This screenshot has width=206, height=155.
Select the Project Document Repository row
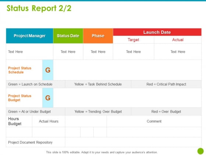[104, 142]
